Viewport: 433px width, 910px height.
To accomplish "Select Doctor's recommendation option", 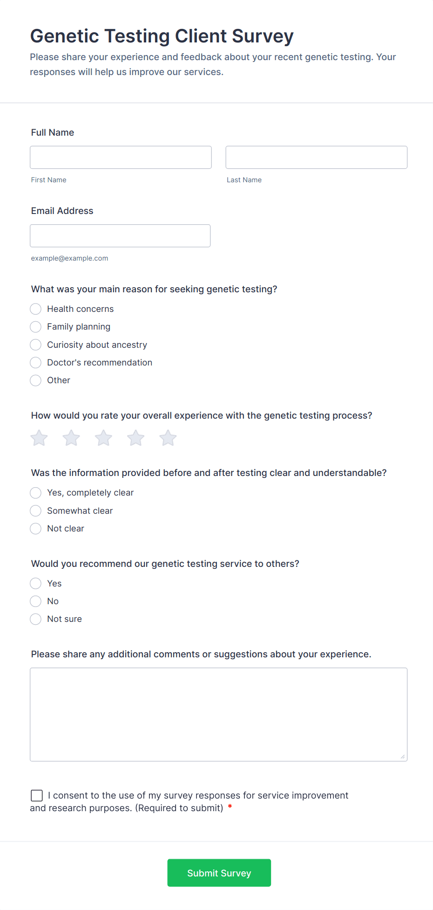I will 36,363.
